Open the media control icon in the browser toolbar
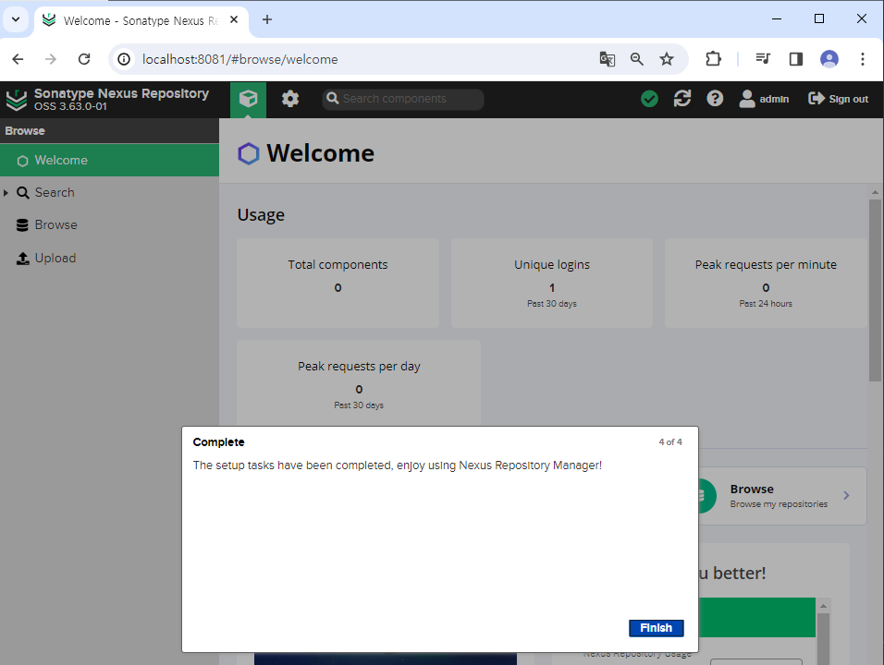The width and height of the screenshot is (884, 665). (x=763, y=58)
